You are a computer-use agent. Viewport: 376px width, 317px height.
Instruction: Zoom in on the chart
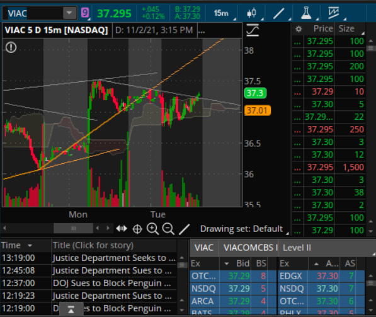coord(153,229)
